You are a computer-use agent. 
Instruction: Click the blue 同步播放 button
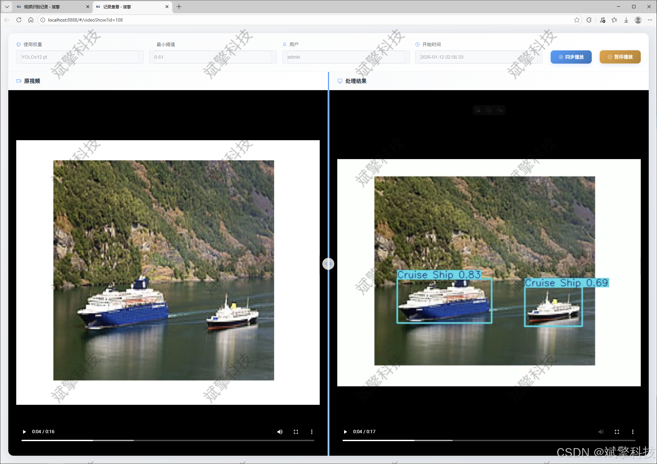click(x=571, y=57)
